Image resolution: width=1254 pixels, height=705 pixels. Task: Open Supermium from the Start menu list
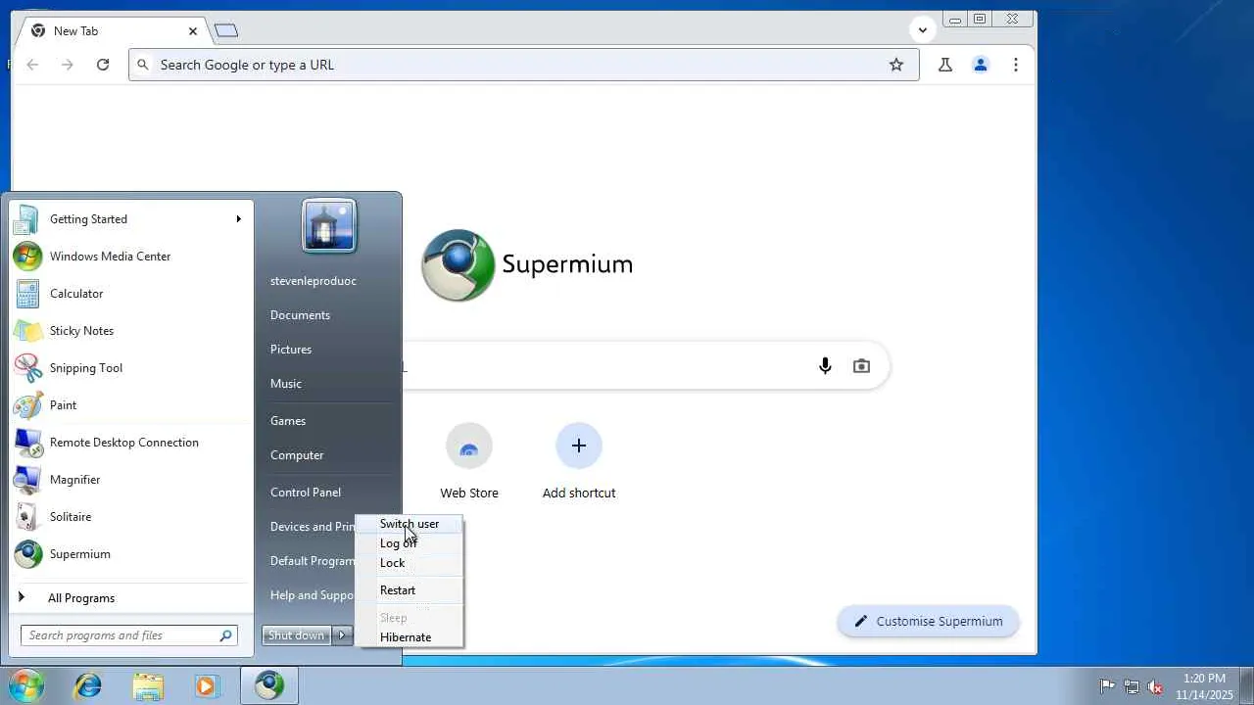tap(131, 554)
